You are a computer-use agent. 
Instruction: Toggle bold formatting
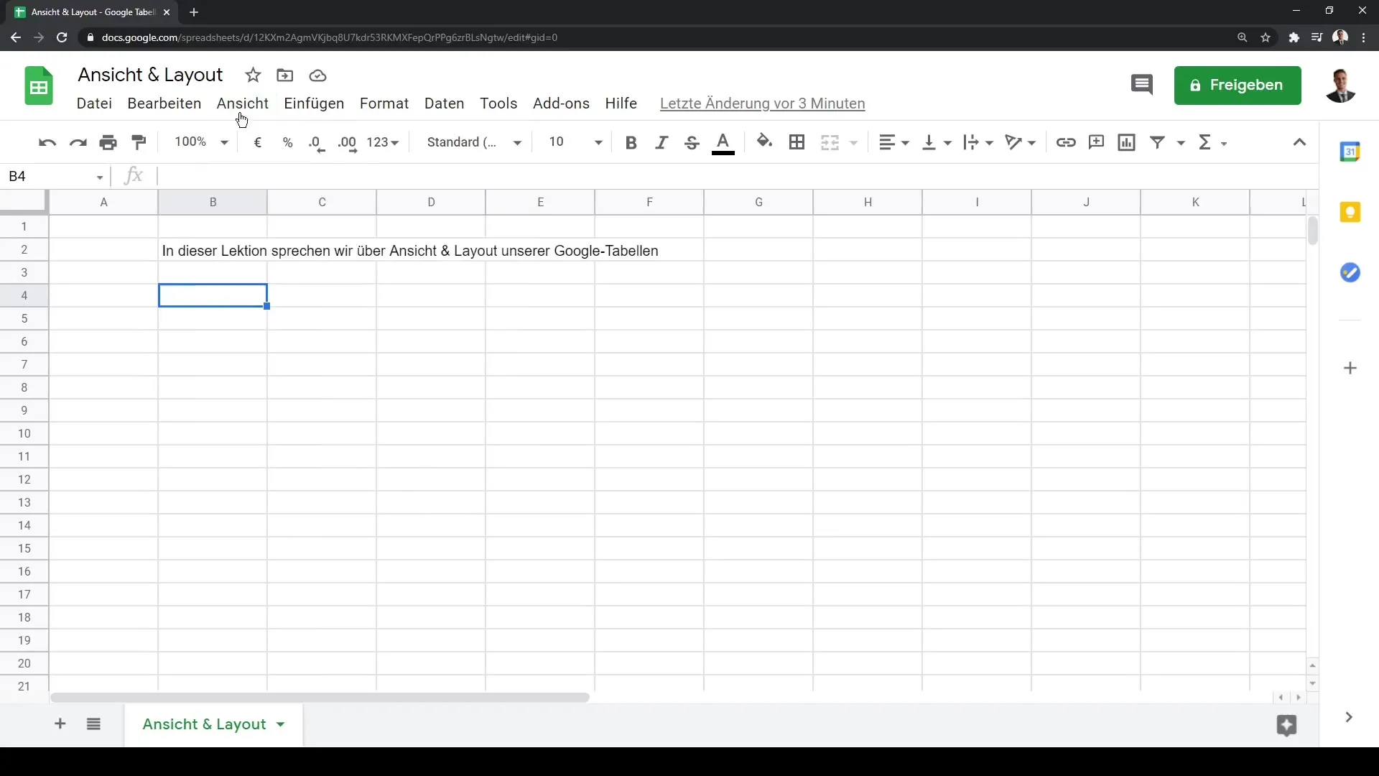pyautogui.click(x=631, y=142)
